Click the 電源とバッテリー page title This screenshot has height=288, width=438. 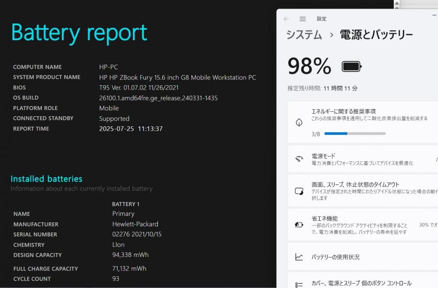coord(376,35)
